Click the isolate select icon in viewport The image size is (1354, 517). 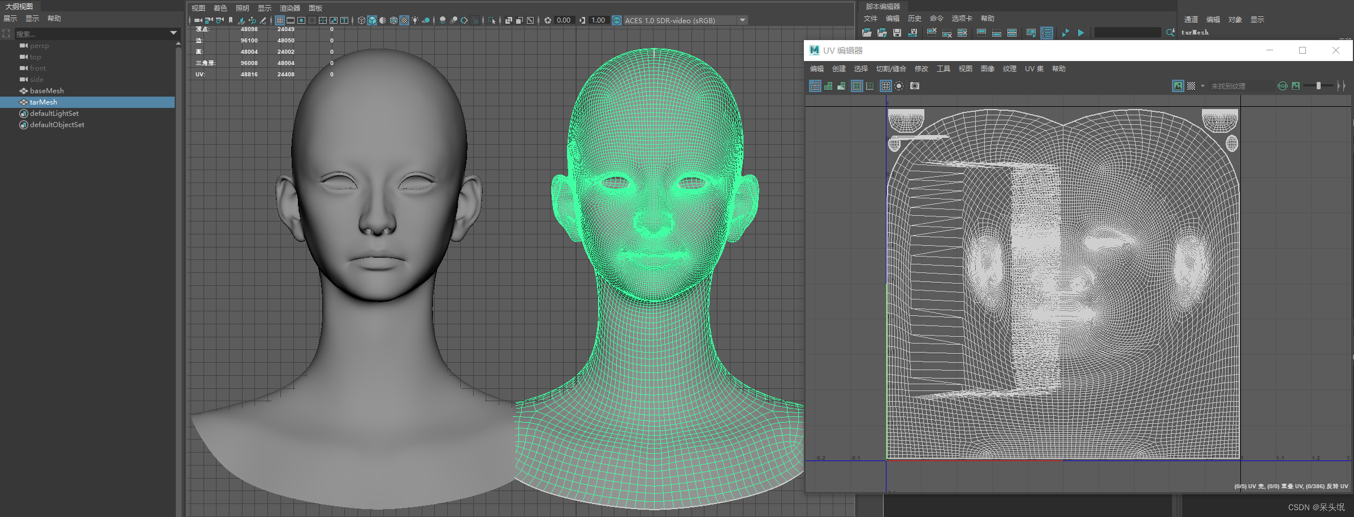coord(491,20)
